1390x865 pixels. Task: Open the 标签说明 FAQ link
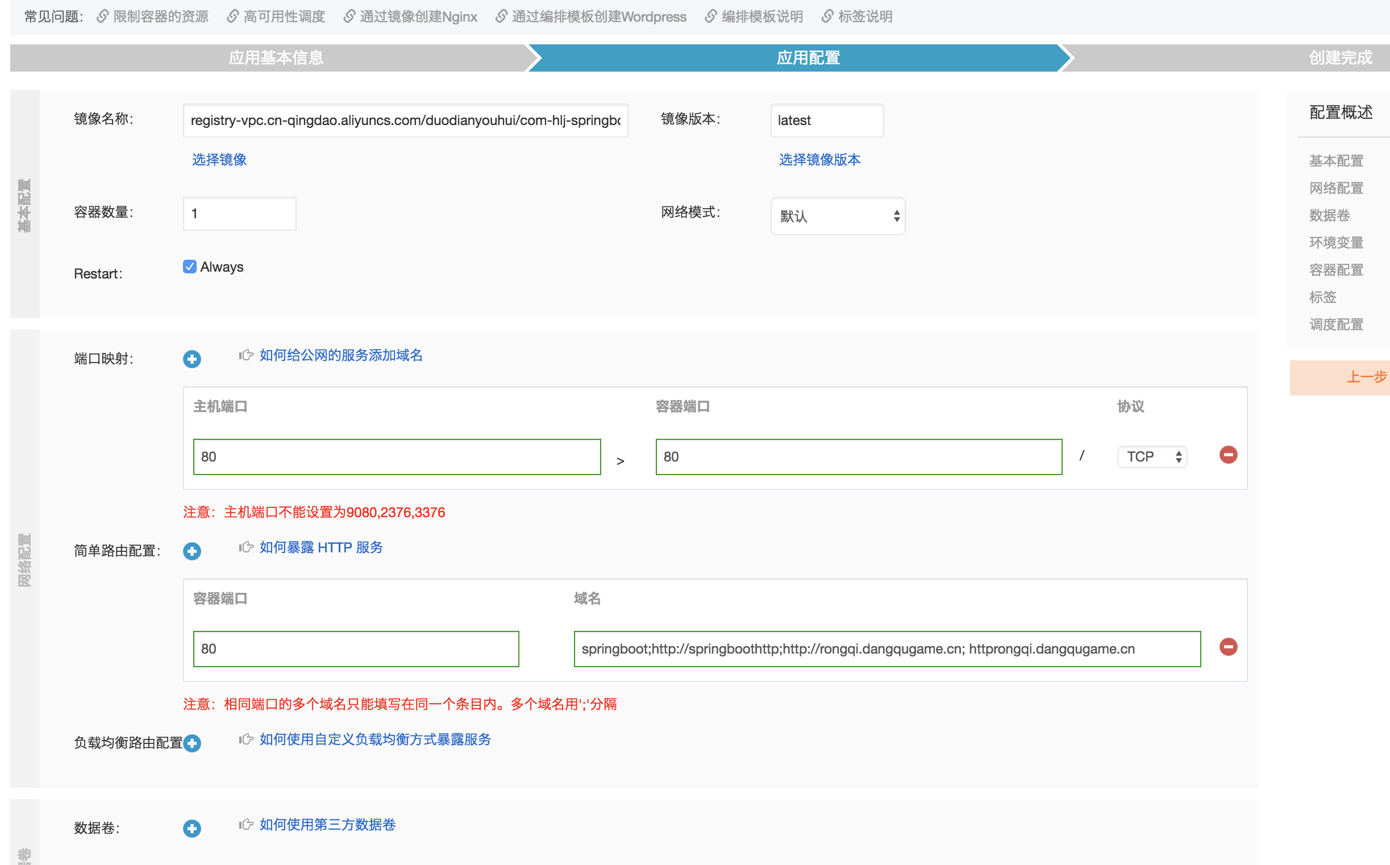[864, 16]
